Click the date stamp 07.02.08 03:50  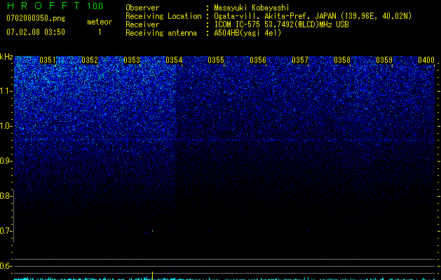click(x=36, y=32)
